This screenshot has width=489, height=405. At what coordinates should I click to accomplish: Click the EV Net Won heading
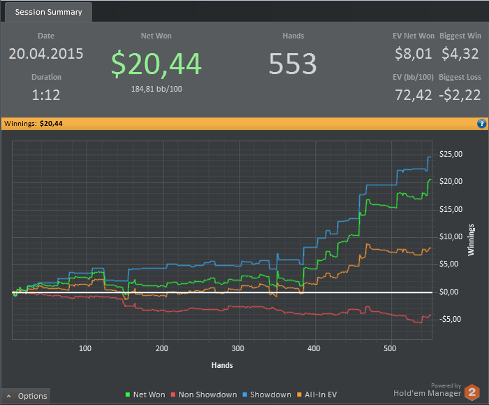pyautogui.click(x=414, y=36)
